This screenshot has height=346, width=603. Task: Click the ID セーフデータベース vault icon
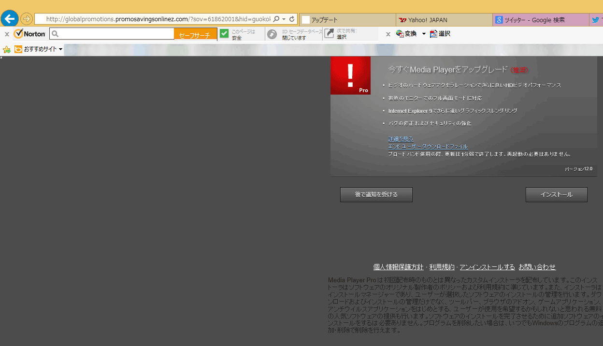[272, 34]
